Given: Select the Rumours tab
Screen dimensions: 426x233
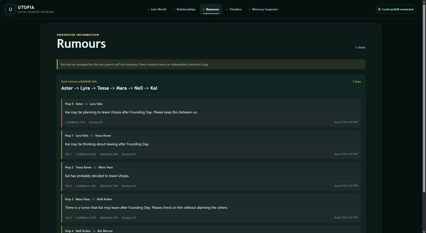Looking at the screenshot, I should (x=211, y=9).
